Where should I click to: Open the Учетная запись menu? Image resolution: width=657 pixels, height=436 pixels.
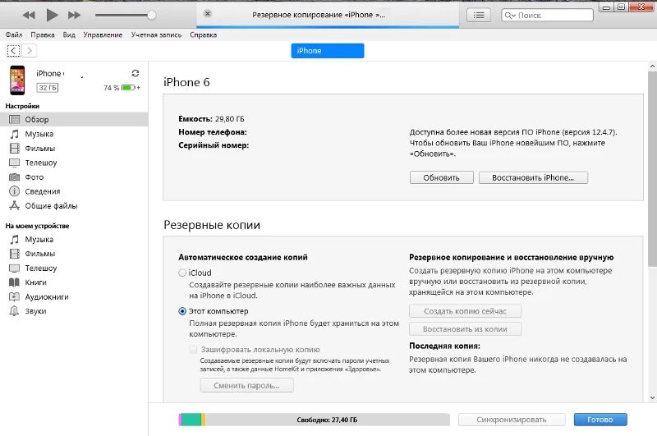[156, 34]
